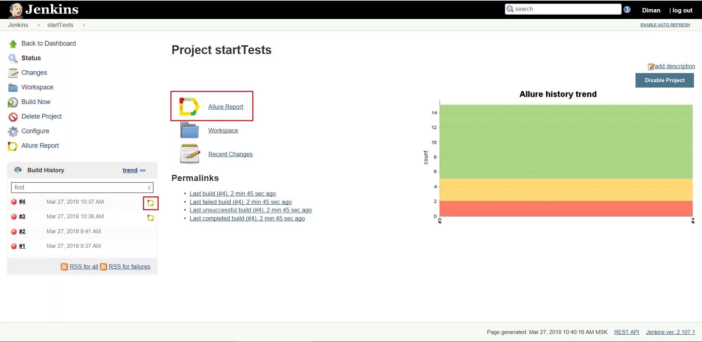
Task: Open the Changes menu item
Action: [x=34, y=73]
